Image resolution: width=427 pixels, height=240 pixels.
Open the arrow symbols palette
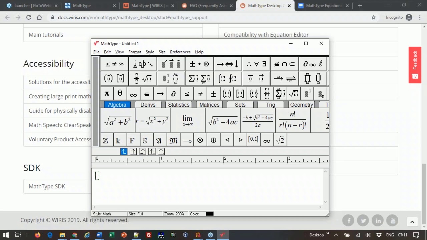pyautogui.click(x=228, y=64)
